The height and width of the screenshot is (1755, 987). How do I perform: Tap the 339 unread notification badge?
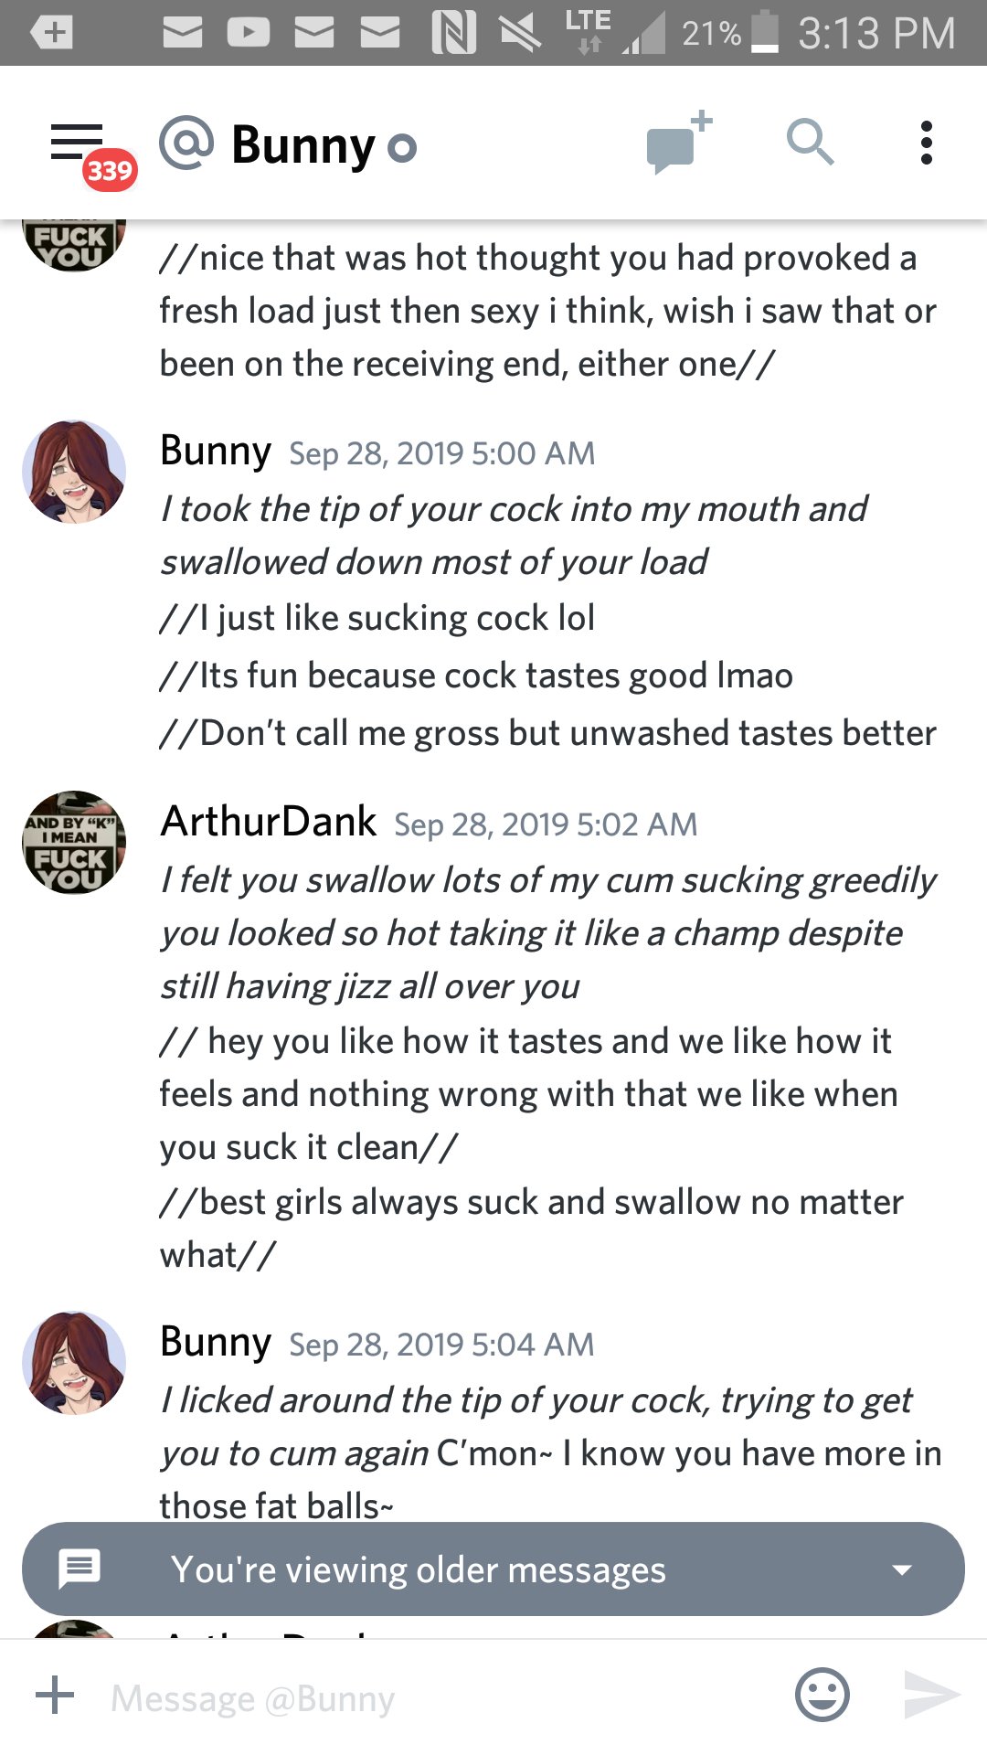click(x=110, y=170)
